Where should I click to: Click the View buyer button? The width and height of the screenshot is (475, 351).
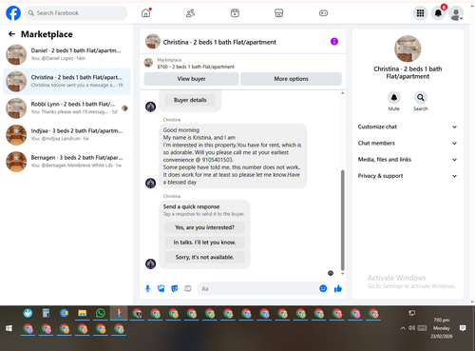coord(191,79)
